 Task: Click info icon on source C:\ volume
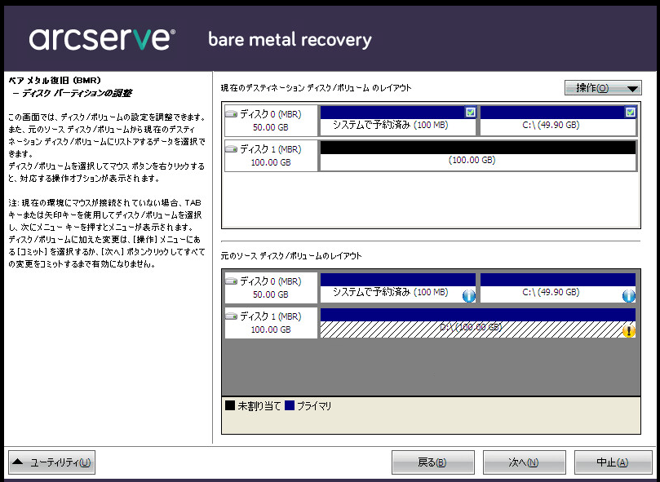pos(628,296)
